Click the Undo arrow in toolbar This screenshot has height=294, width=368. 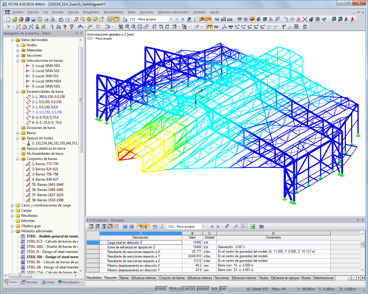point(61,19)
